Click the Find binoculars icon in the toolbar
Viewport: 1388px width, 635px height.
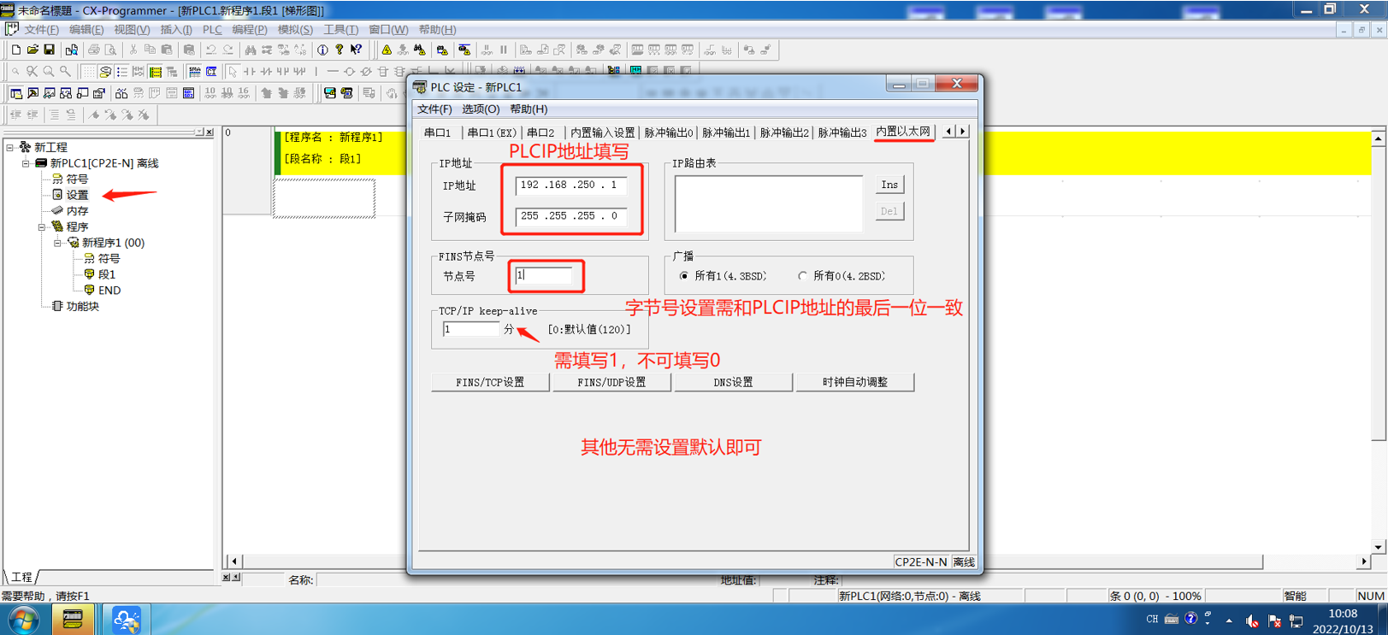[250, 50]
